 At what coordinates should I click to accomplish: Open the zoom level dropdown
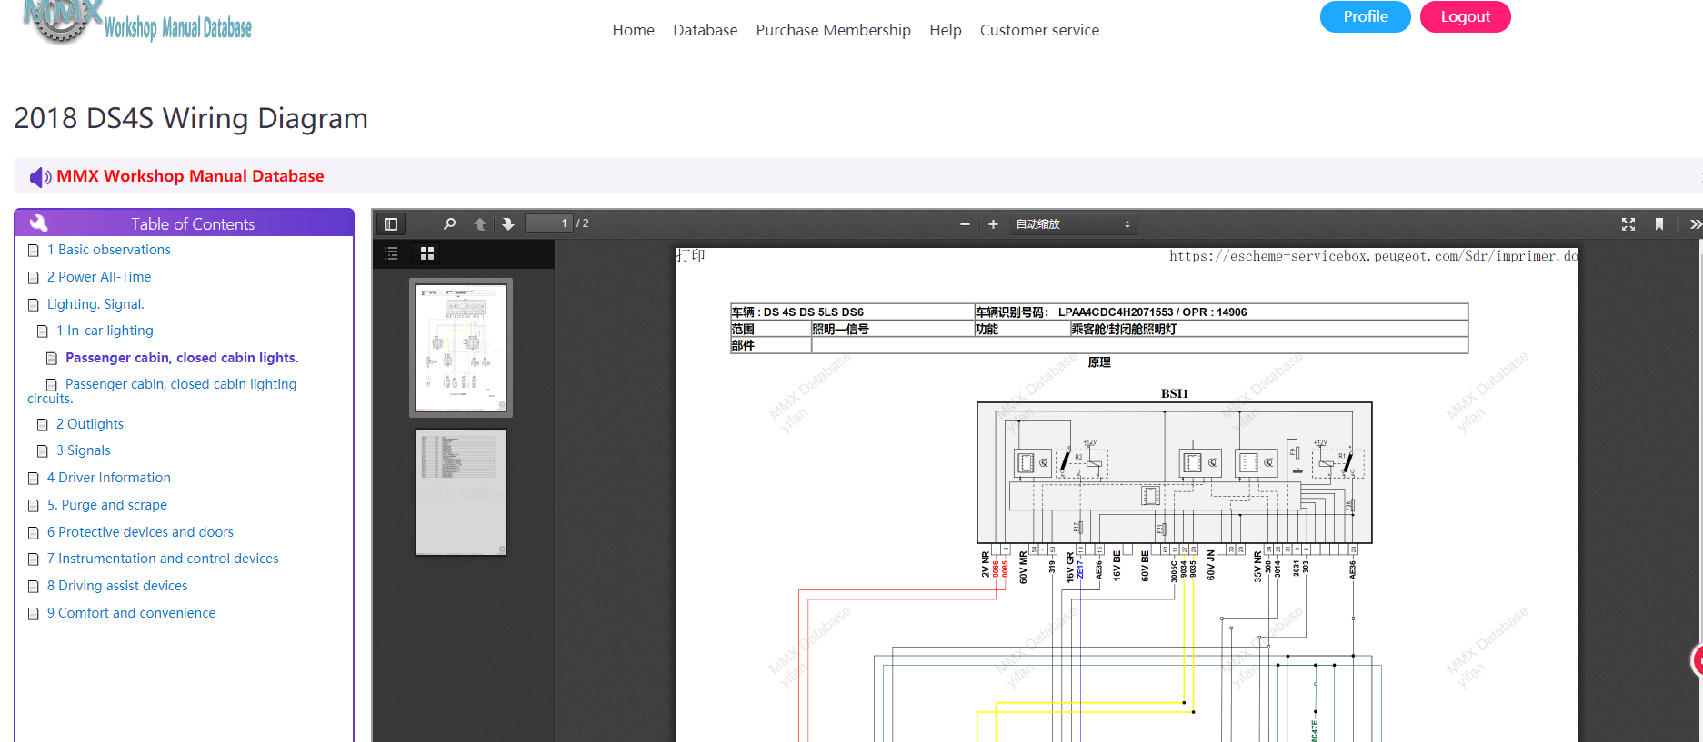[1074, 224]
